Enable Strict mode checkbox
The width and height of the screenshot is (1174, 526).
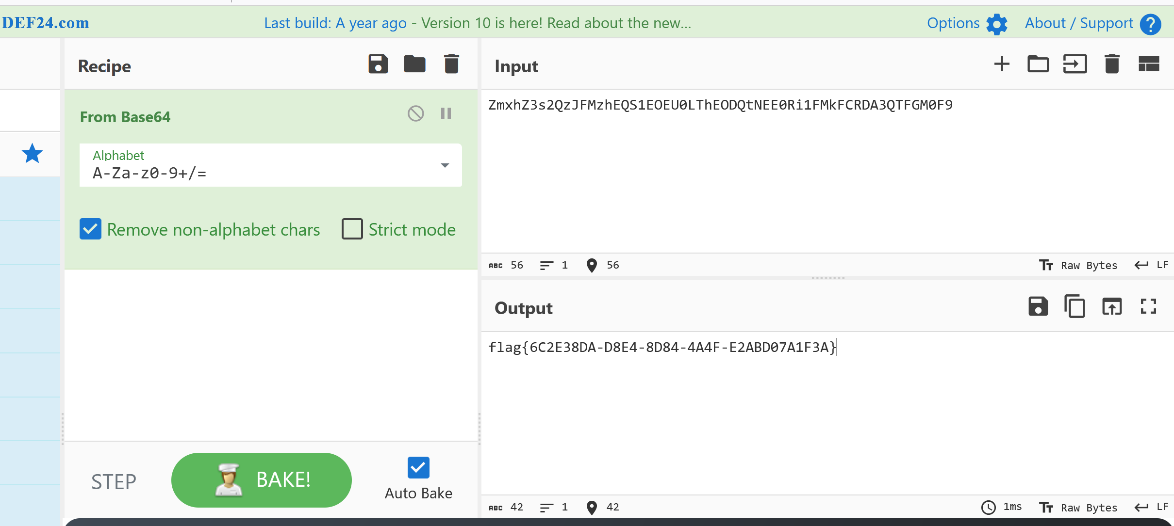point(350,230)
